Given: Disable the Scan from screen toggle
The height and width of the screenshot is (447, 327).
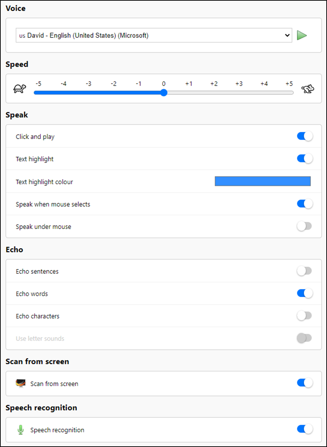Looking at the screenshot, I should pos(304,383).
